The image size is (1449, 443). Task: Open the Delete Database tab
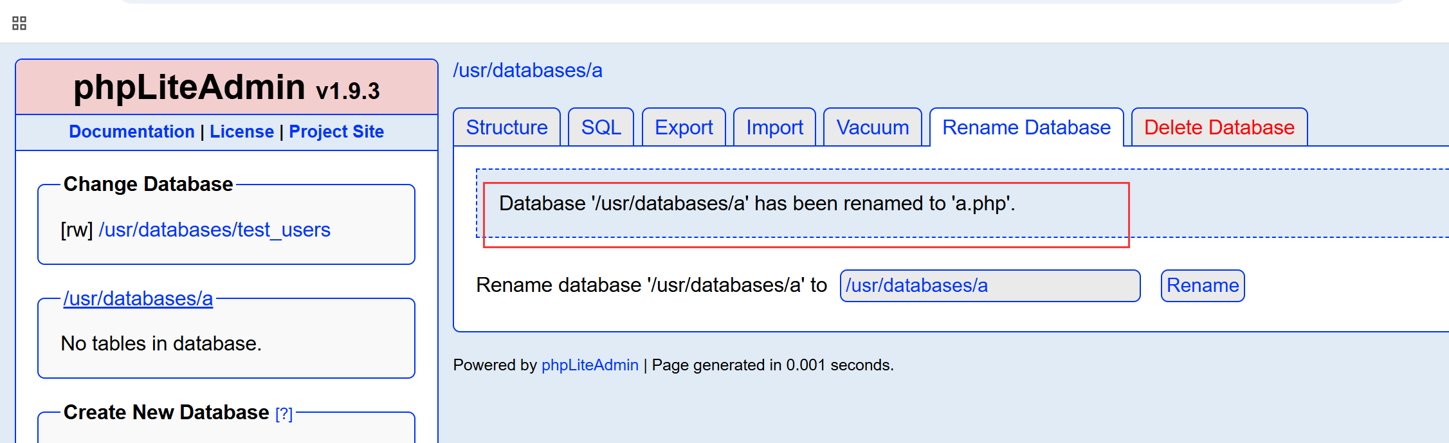[x=1219, y=127]
